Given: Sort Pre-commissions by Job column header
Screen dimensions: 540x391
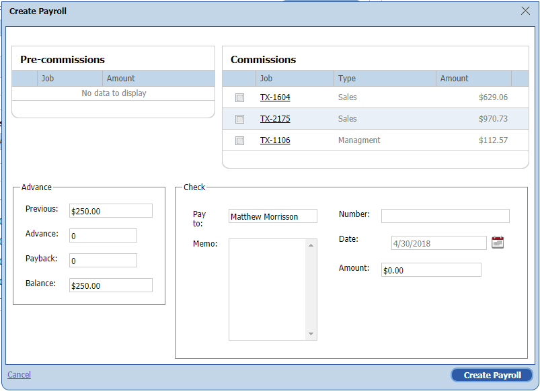Looking at the screenshot, I should 69,79.
